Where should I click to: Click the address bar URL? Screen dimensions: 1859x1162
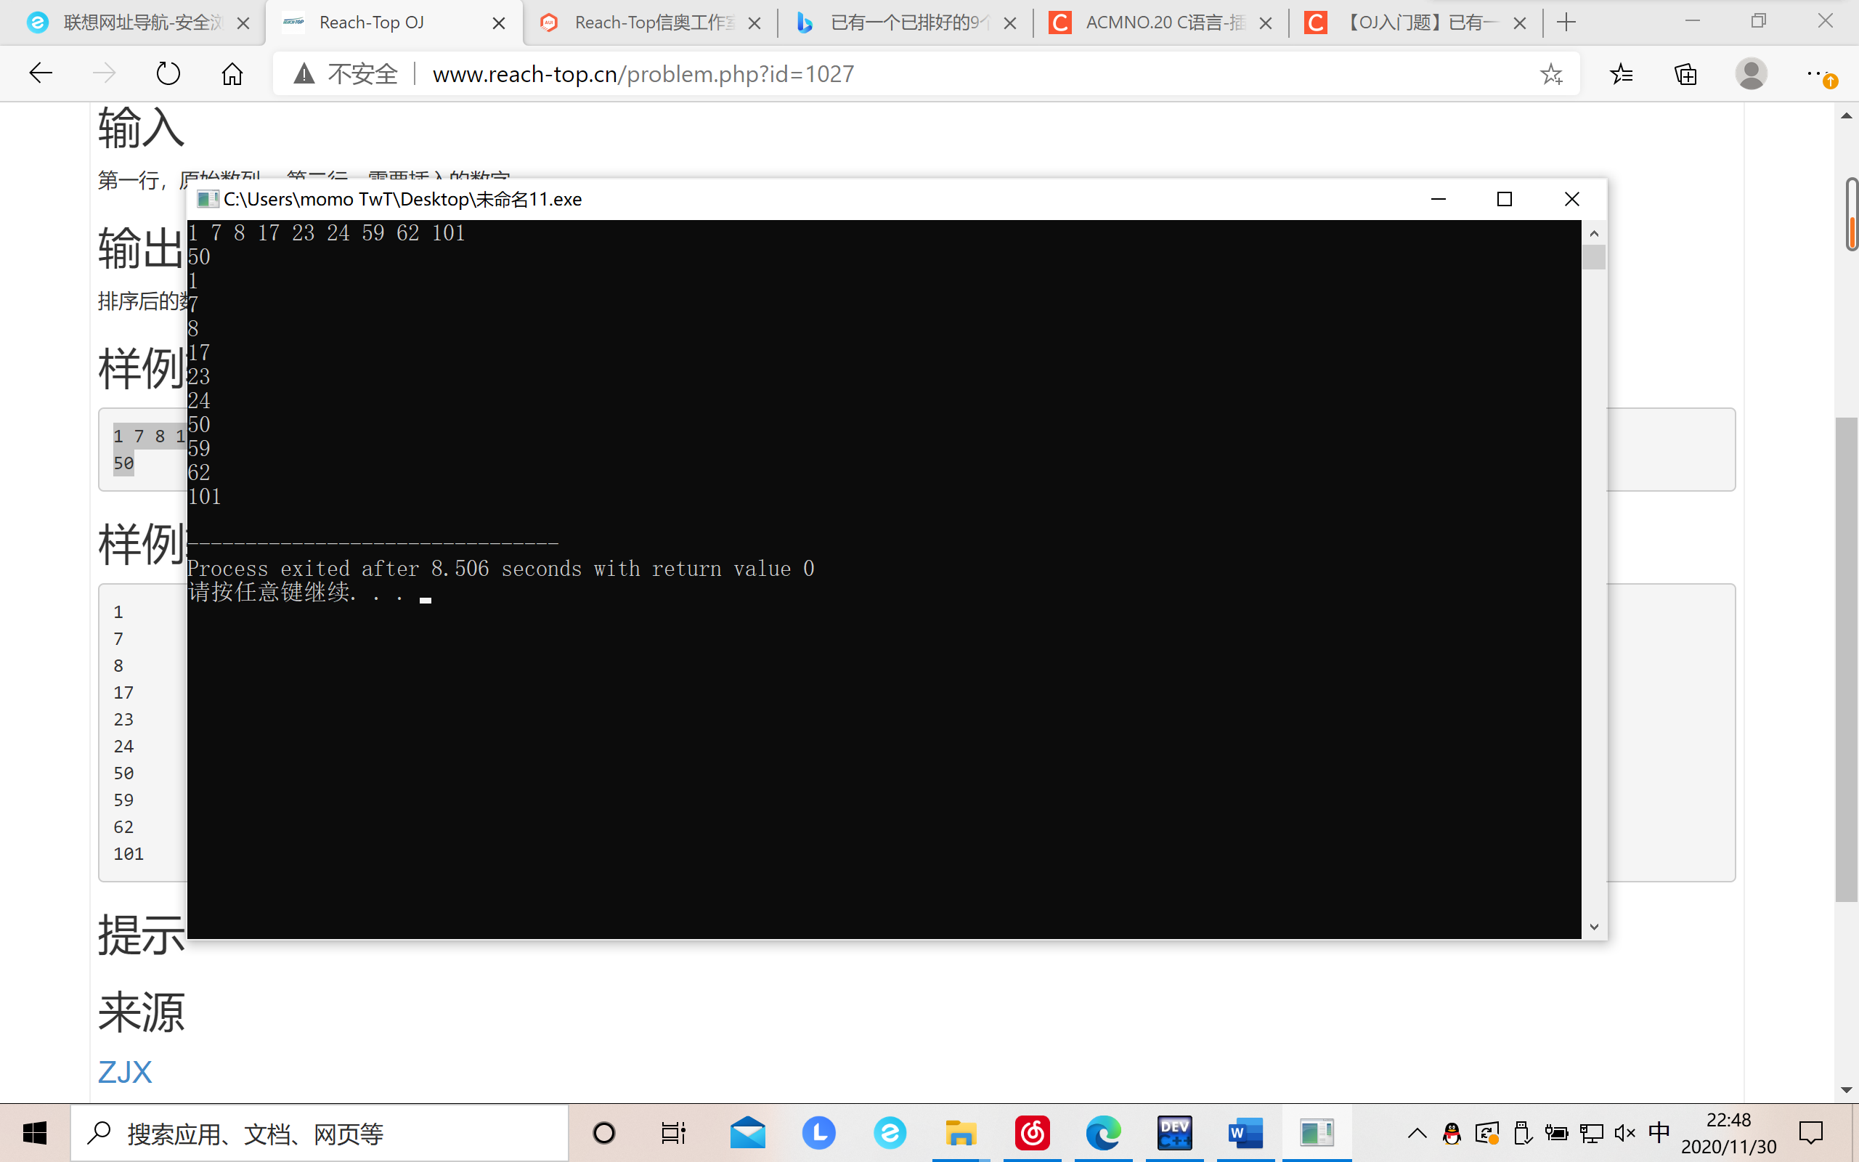pyautogui.click(x=643, y=74)
